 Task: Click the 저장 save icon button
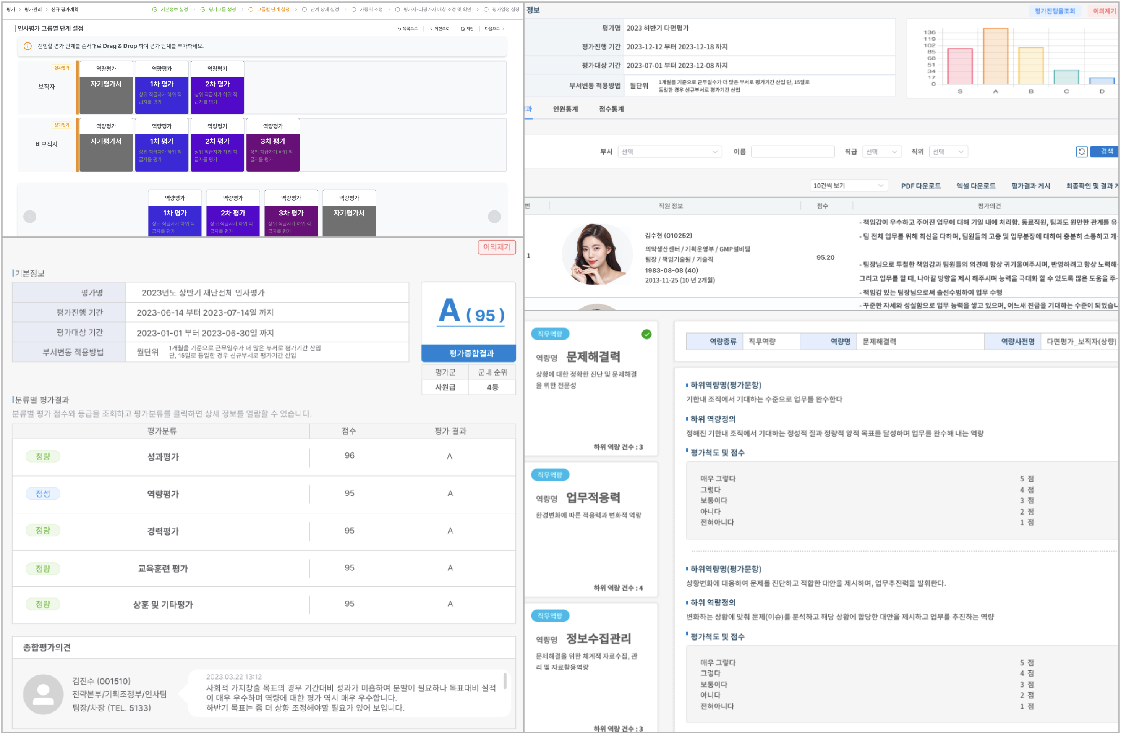pyautogui.click(x=463, y=29)
